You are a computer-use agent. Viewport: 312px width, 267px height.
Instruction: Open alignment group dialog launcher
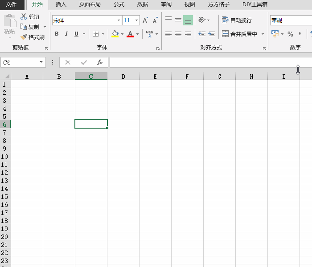[264, 49]
